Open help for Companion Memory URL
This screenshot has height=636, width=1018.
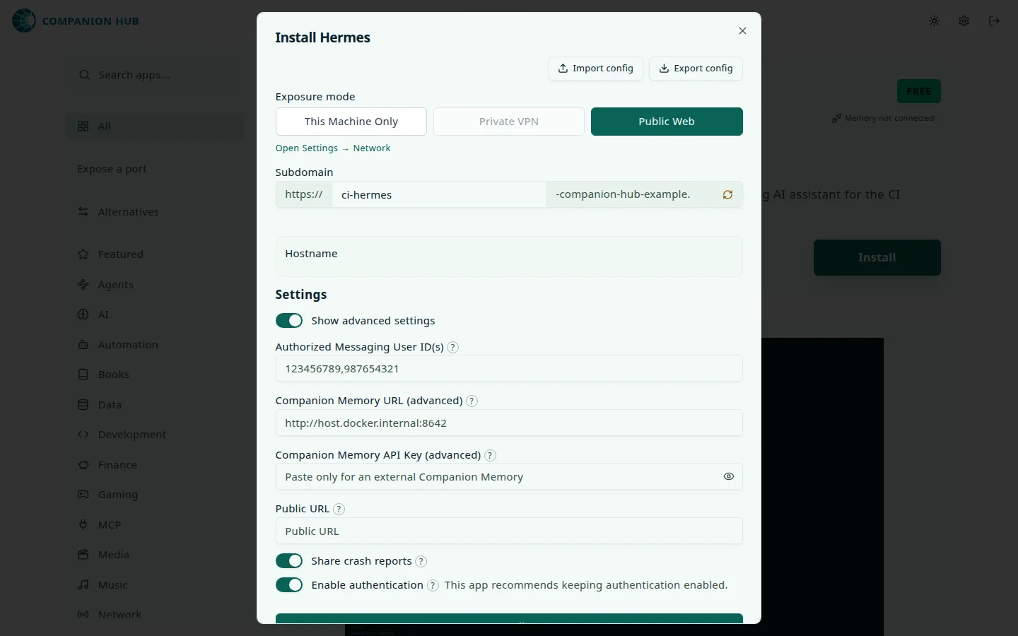tap(472, 401)
